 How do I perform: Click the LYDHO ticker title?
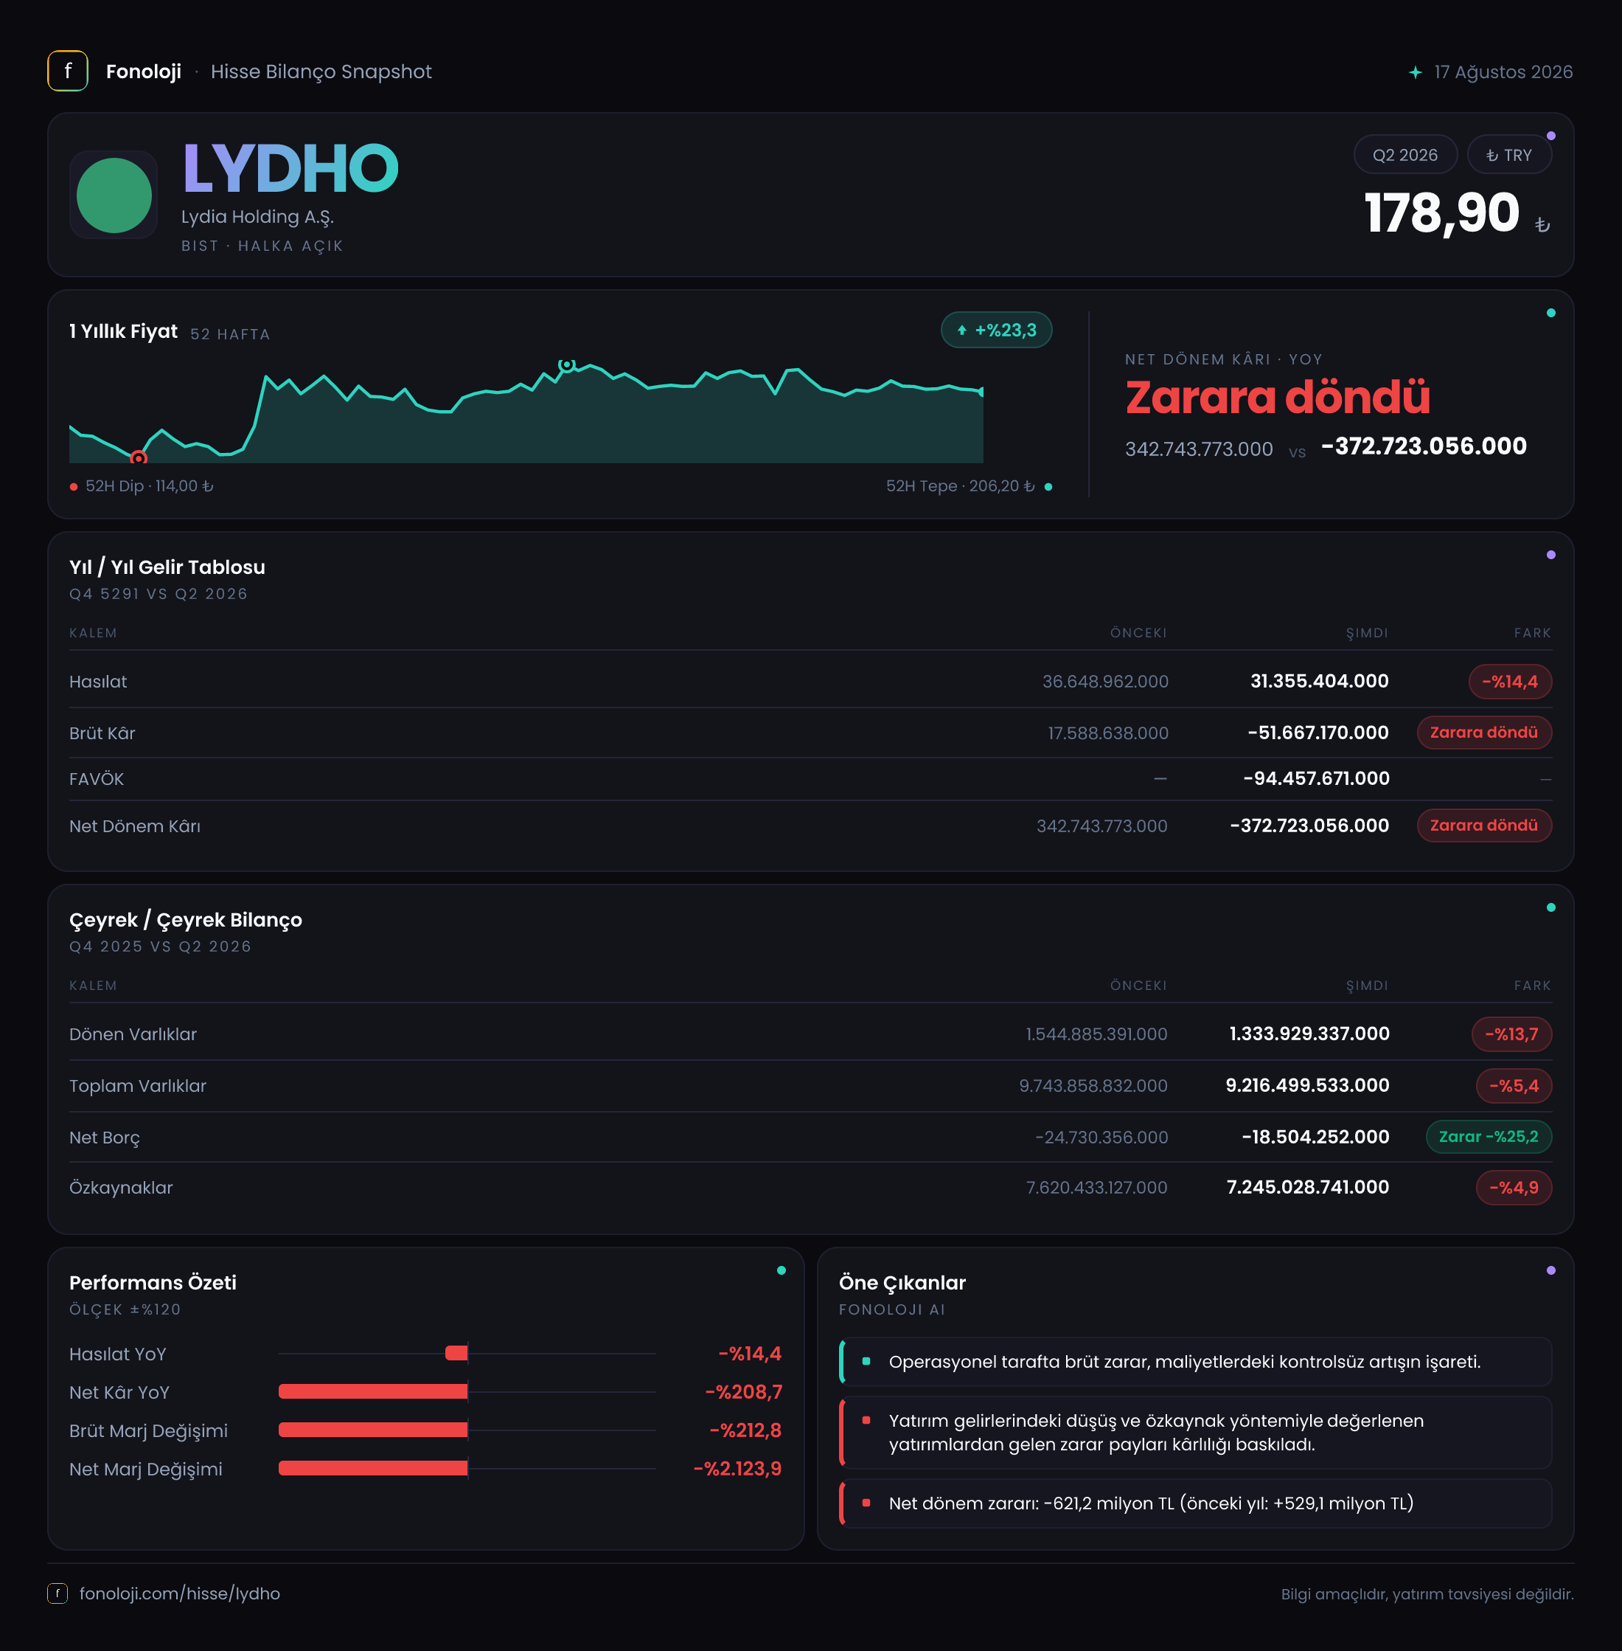(290, 169)
